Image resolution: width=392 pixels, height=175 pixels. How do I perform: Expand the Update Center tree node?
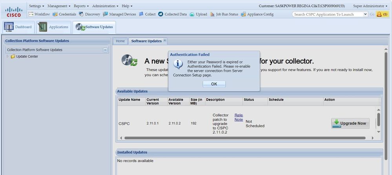(7, 56)
